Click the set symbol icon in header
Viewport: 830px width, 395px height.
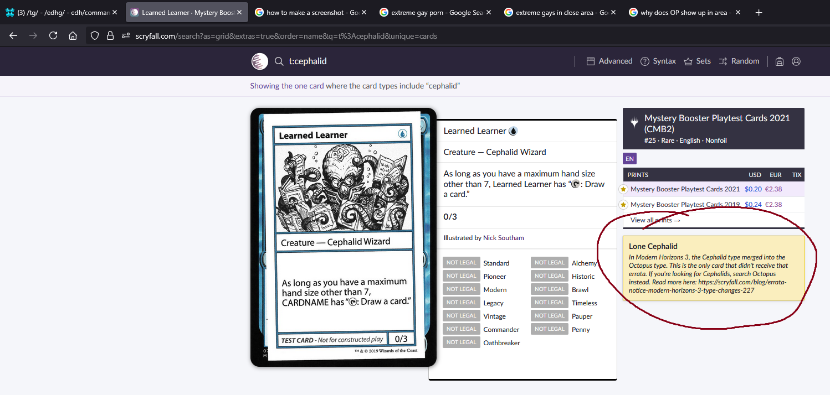(x=634, y=122)
